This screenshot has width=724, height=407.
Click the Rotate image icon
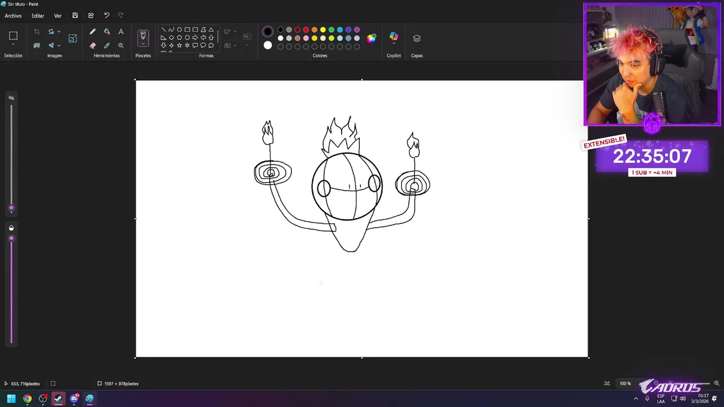(x=51, y=32)
